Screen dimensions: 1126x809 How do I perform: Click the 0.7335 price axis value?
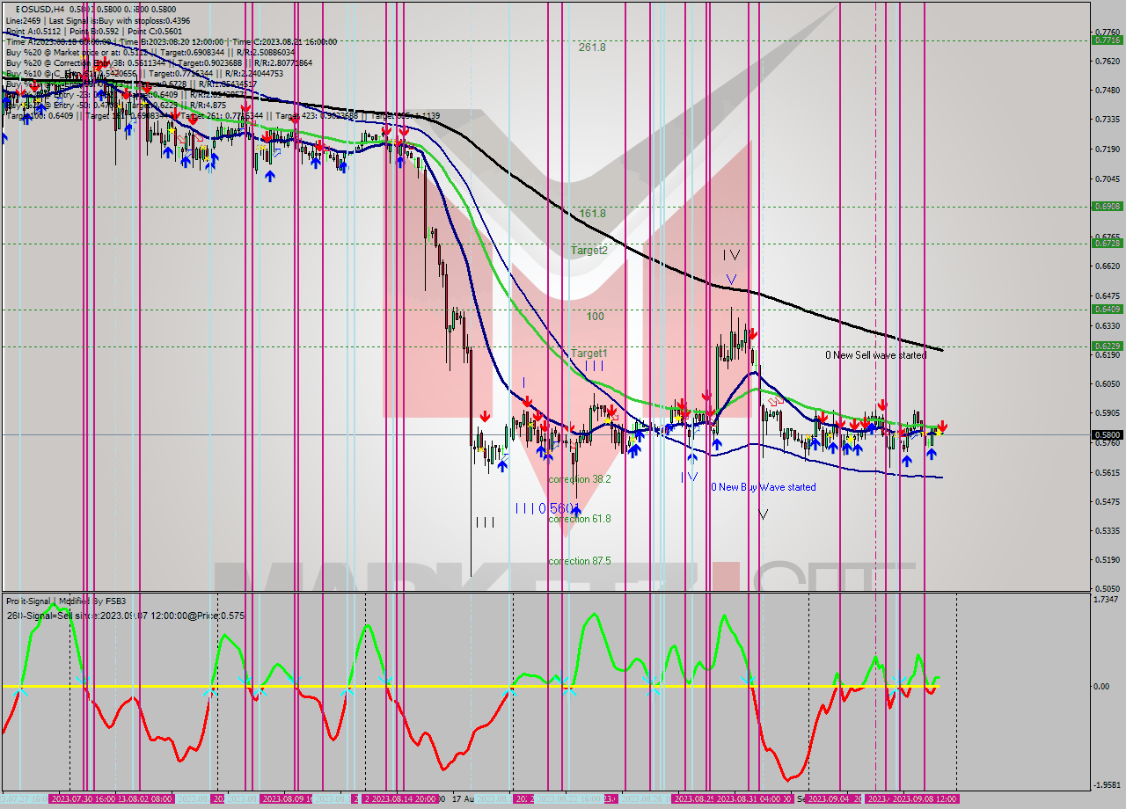1107,120
